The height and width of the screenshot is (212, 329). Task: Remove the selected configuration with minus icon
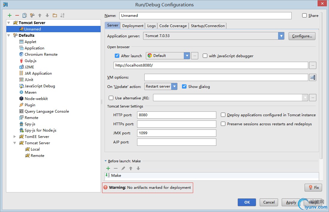coord(17,15)
